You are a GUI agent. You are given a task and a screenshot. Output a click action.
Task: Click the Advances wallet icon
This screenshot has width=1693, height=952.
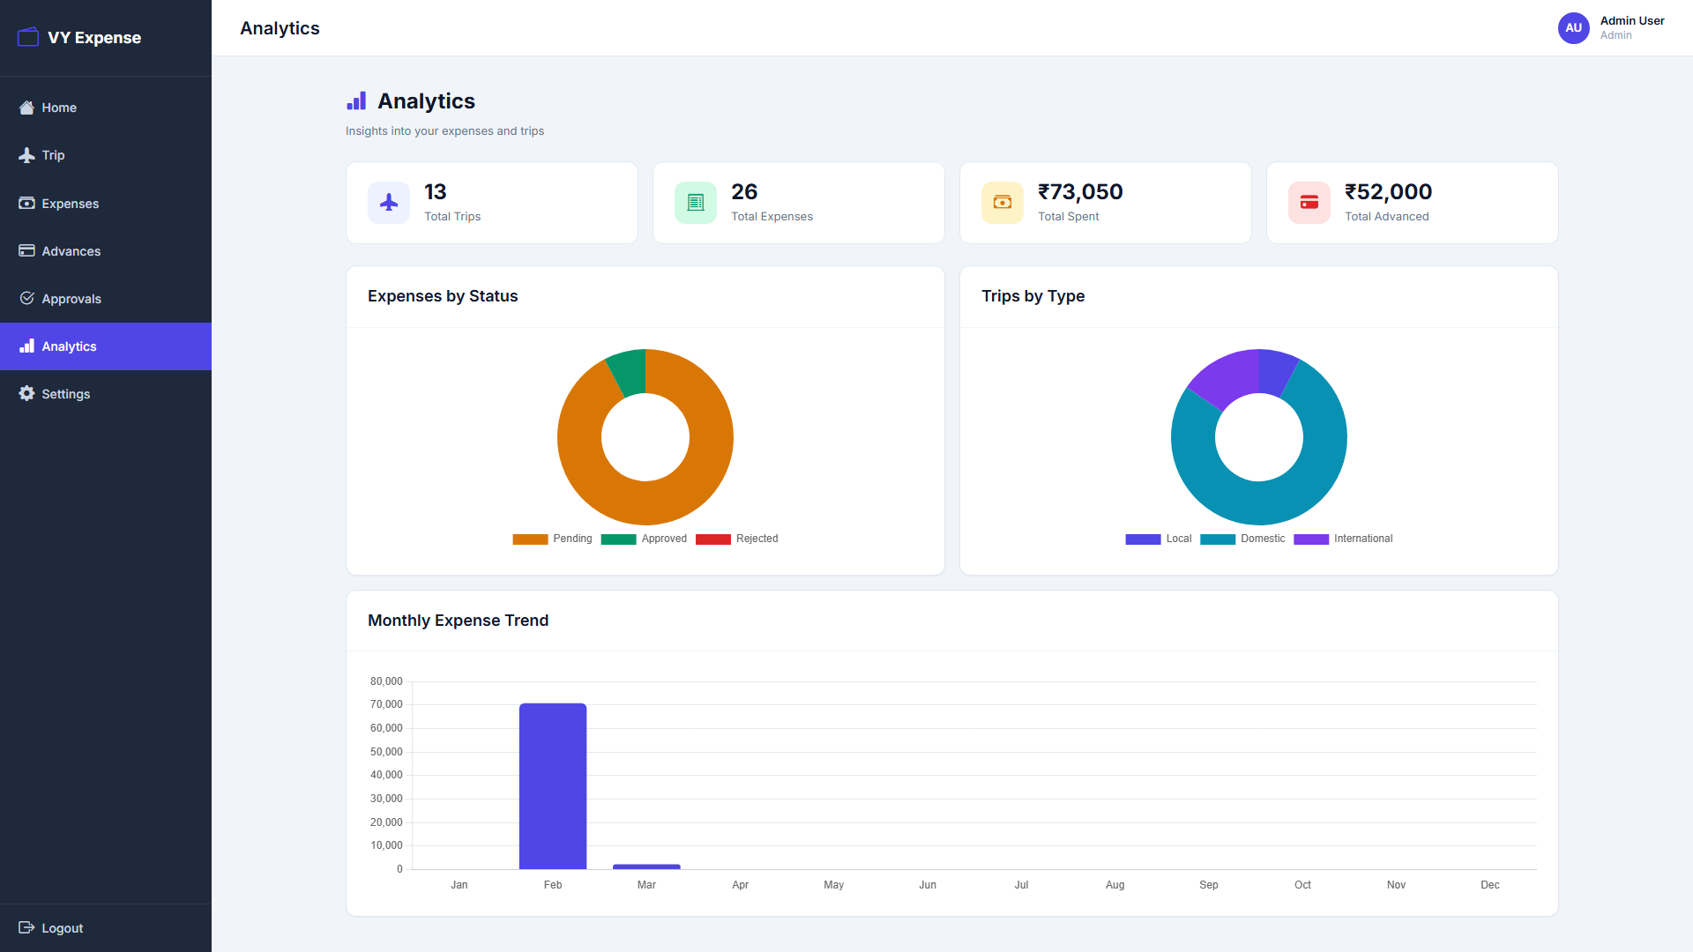26,251
